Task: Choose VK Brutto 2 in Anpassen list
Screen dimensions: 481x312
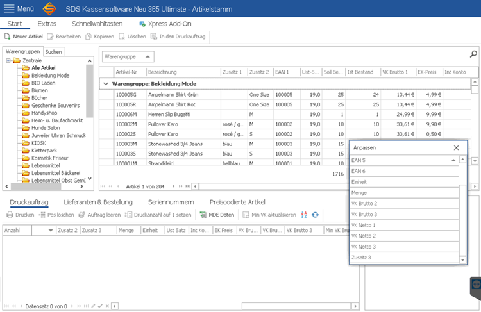Action: click(404, 204)
